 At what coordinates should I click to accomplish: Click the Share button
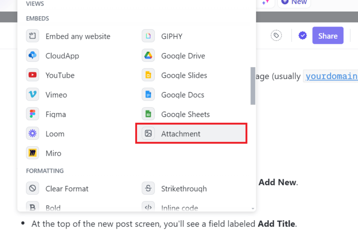(x=328, y=36)
